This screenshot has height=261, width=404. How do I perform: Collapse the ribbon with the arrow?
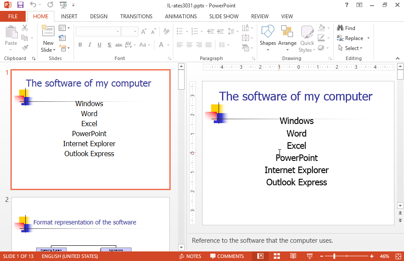pos(397,58)
